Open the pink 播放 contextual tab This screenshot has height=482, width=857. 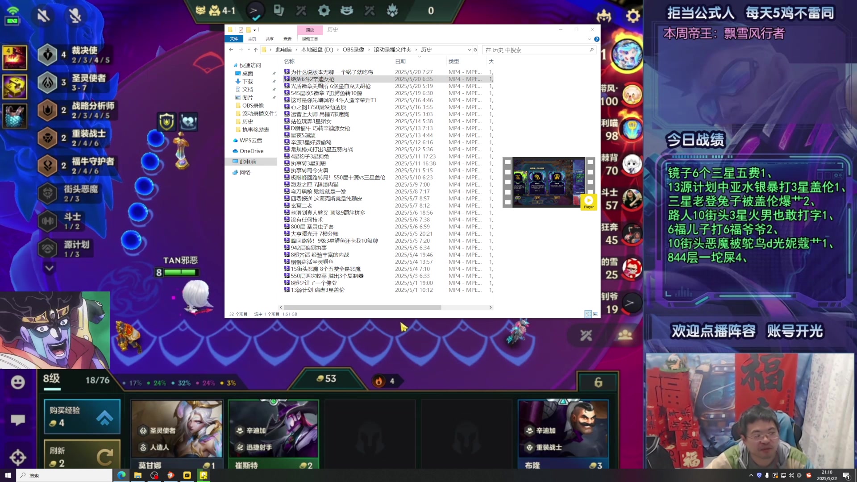[x=310, y=30]
